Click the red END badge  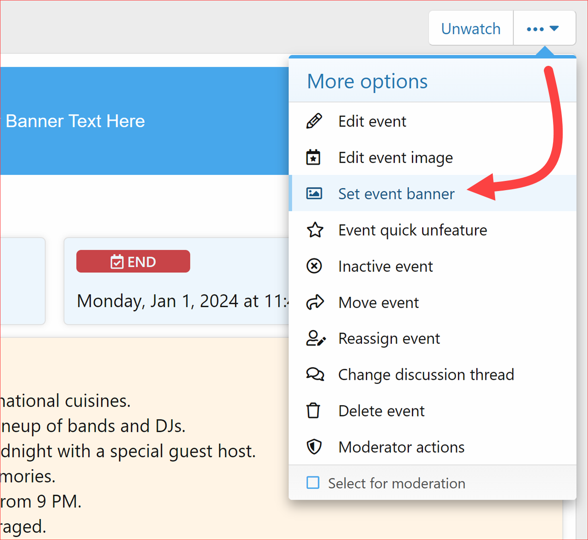[x=133, y=261]
